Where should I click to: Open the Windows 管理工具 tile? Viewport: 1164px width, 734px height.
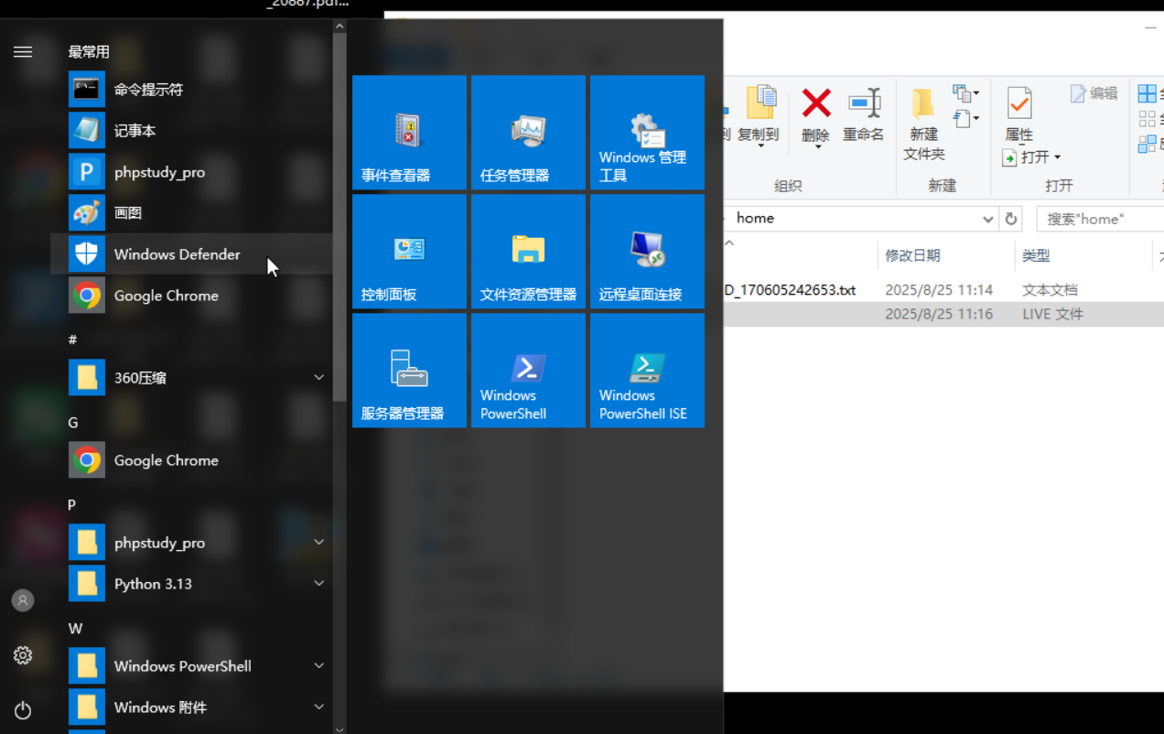(647, 133)
